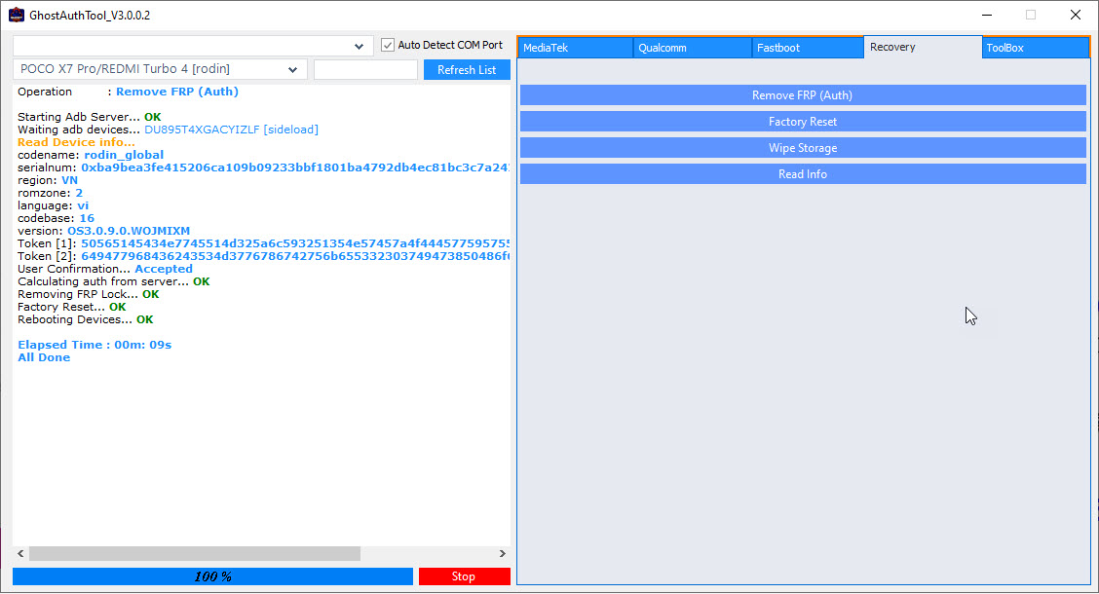Click the 'codebase: 16' log line
Image resolution: width=1099 pixels, height=594 pixels.
pyautogui.click(x=57, y=218)
